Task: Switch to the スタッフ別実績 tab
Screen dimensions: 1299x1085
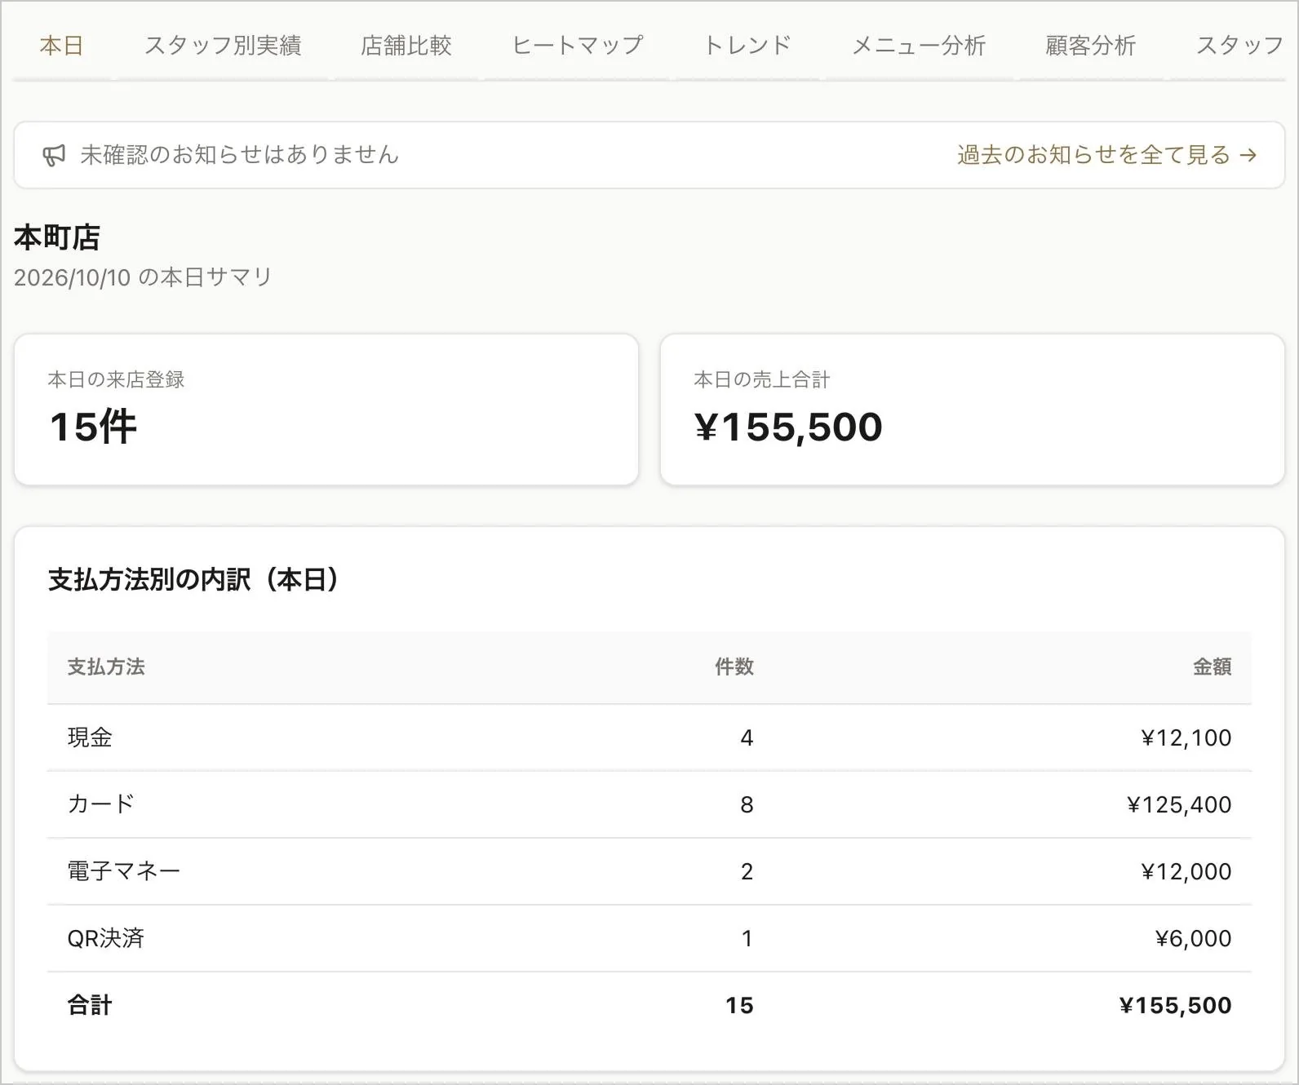Action: click(223, 46)
